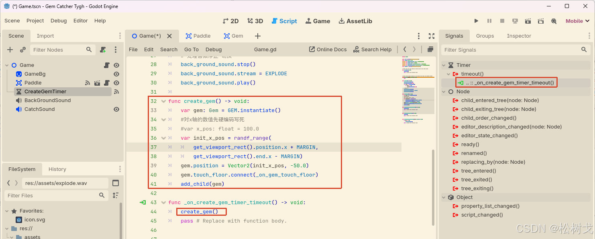
Task: Collapse the res:// folder
Action: [x=7, y=229]
